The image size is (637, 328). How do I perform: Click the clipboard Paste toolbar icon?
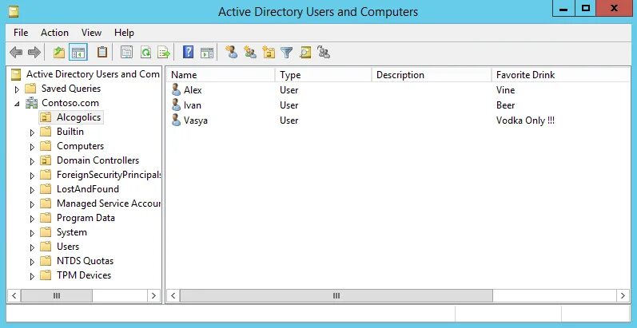102,53
